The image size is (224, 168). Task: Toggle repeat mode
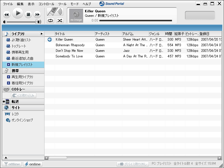[x=50, y=20]
